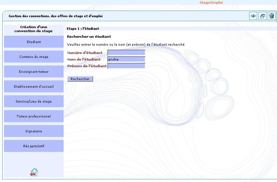
Task: Select Enseignant tuteur in the sidebar
Action: tap(34, 72)
